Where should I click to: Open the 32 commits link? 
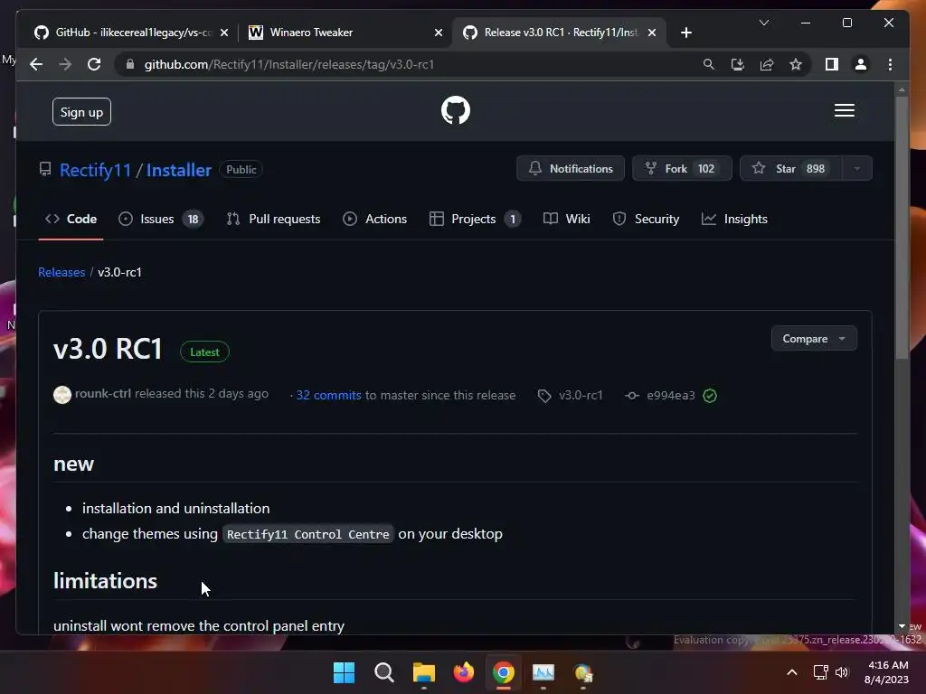[328, 396]
